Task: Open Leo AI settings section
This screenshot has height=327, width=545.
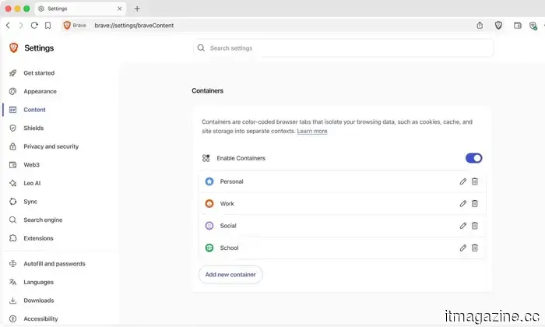Action: click(32, 183)
